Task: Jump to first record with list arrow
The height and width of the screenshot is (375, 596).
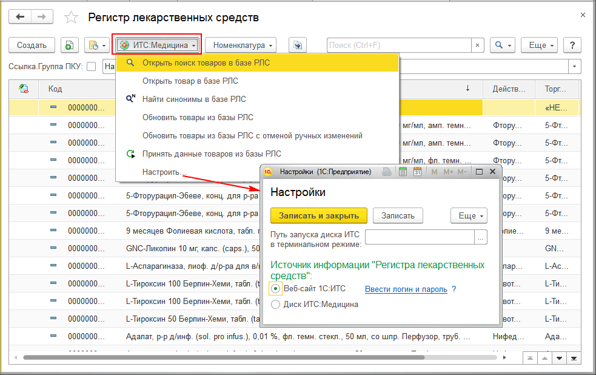Action: (x=530, y=358)
